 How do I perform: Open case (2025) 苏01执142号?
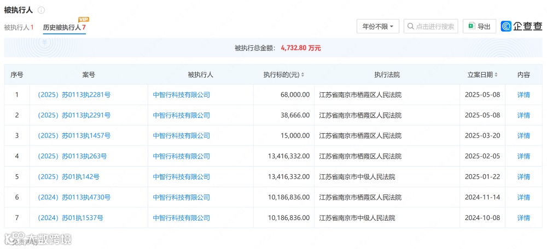(68, 177)
